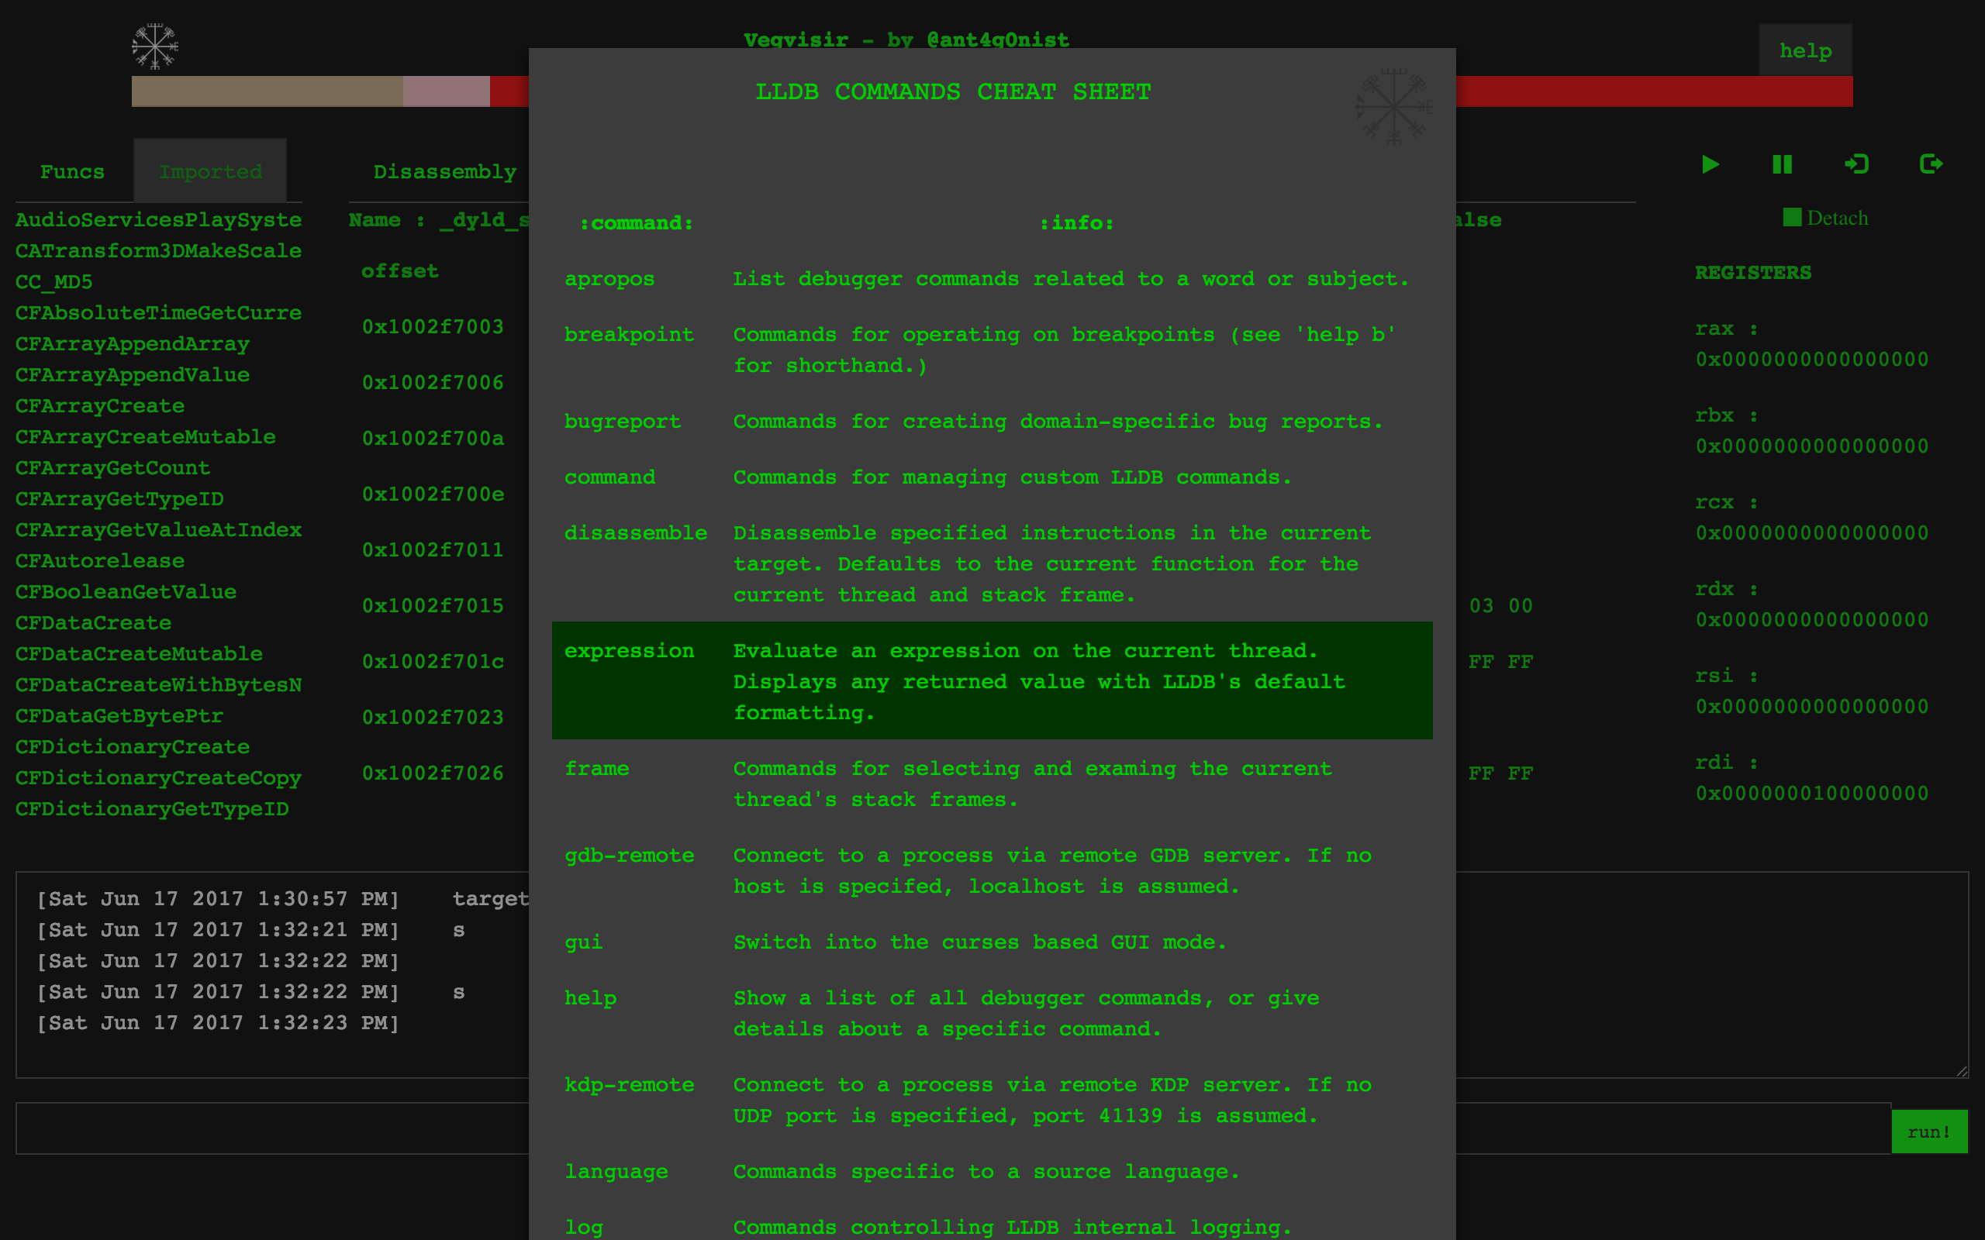Select CFArrayCreateMutable in the imported list
The width and height of the screenshot is (1985, 1240).
tap(145, 437)
